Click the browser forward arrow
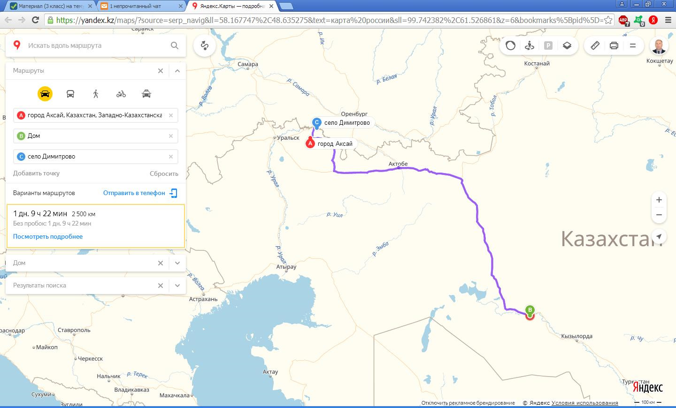Viewport: 676px width, 408px height. [22, 20]
